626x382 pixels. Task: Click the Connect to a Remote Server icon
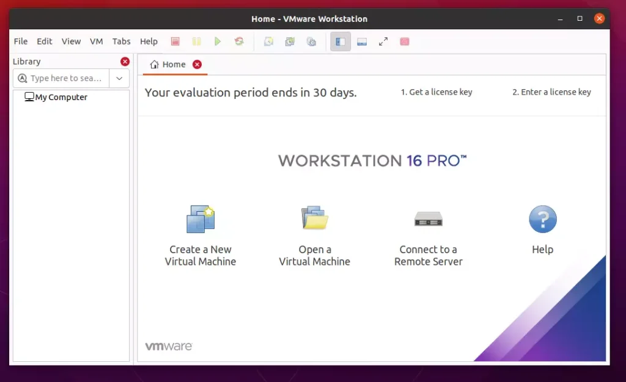pos(429,218)
